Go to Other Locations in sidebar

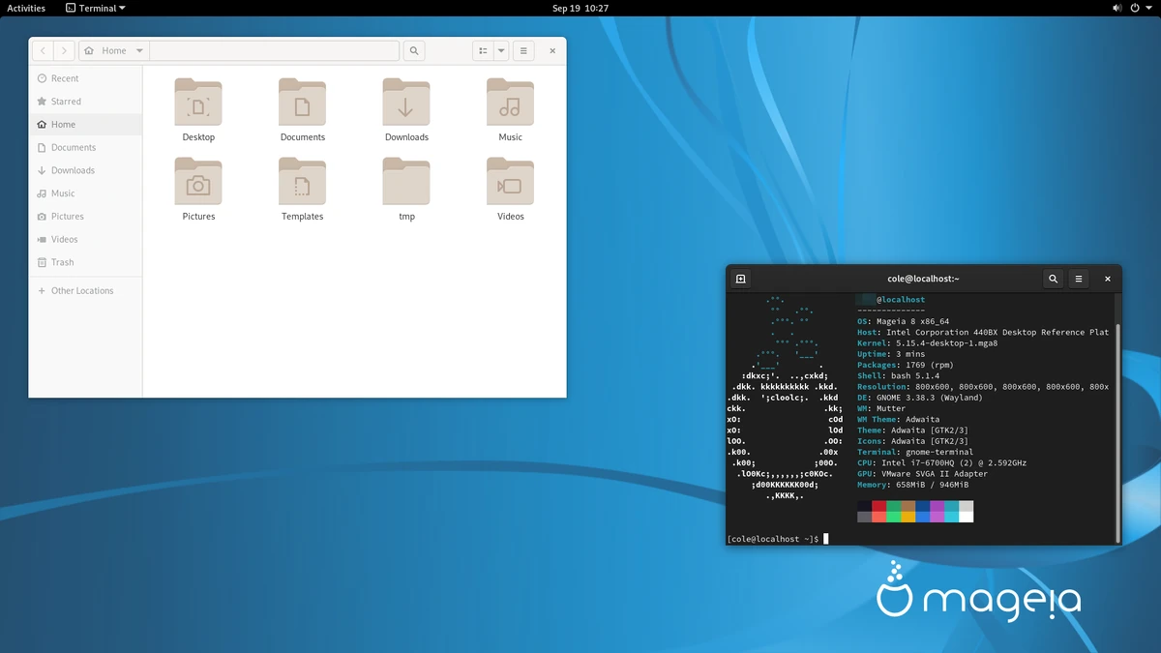coord(82,290)
